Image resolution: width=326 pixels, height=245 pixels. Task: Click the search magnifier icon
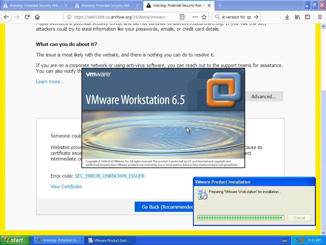click(217, 17)
